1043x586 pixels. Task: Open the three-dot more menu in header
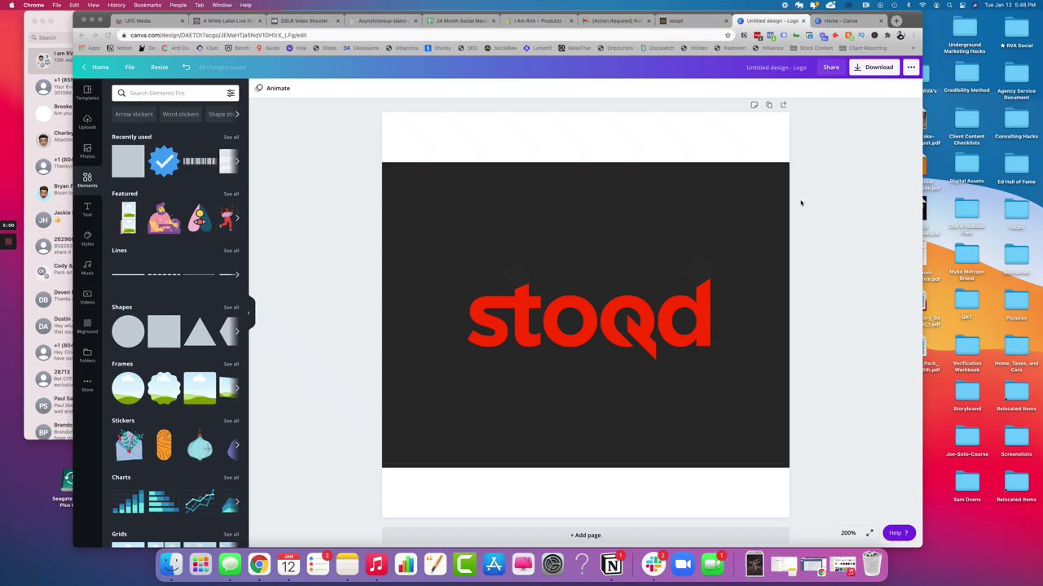(x=911, y=67)
